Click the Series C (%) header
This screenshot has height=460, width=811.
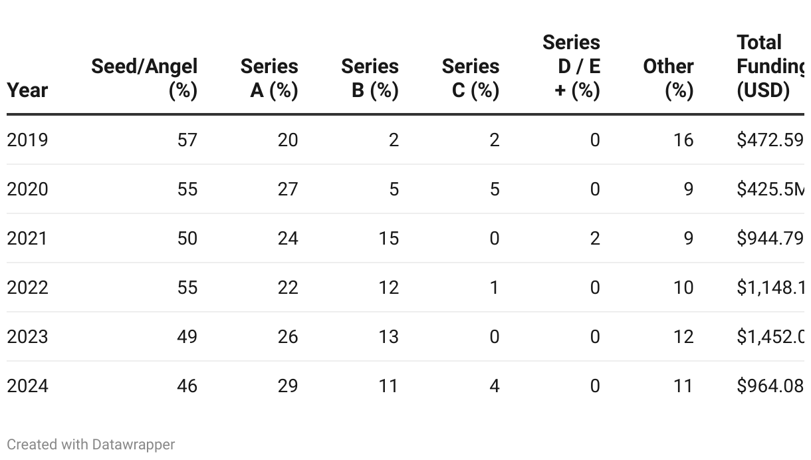coord(471,78)
